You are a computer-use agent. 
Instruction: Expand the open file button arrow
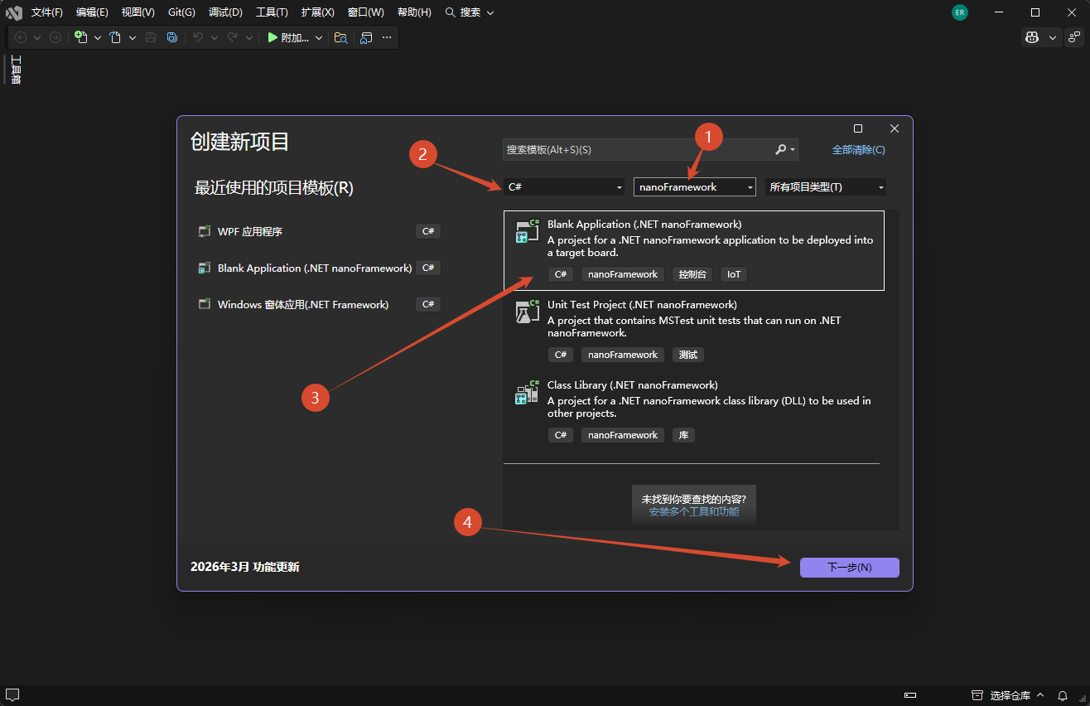(x=132, y=37)
